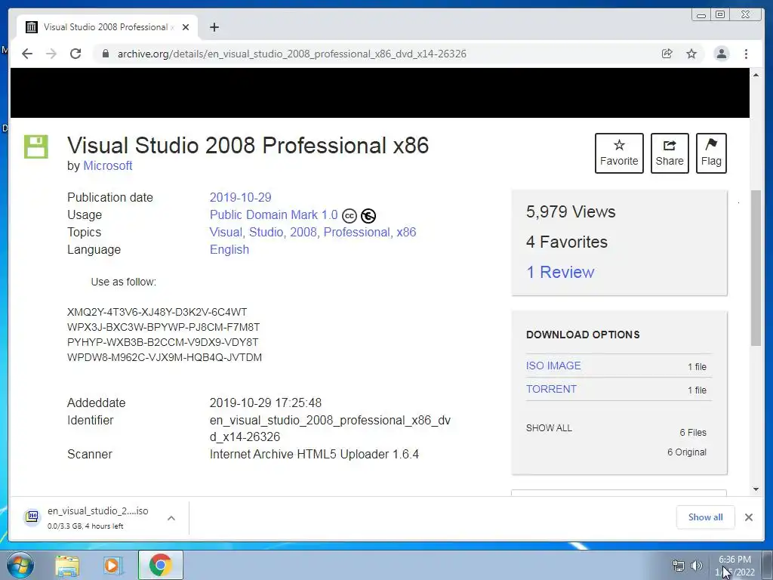Favorite this item with the star button
The width and height of the screenshot is (773, 580).
pyautogui.click(x=619, y=153)
